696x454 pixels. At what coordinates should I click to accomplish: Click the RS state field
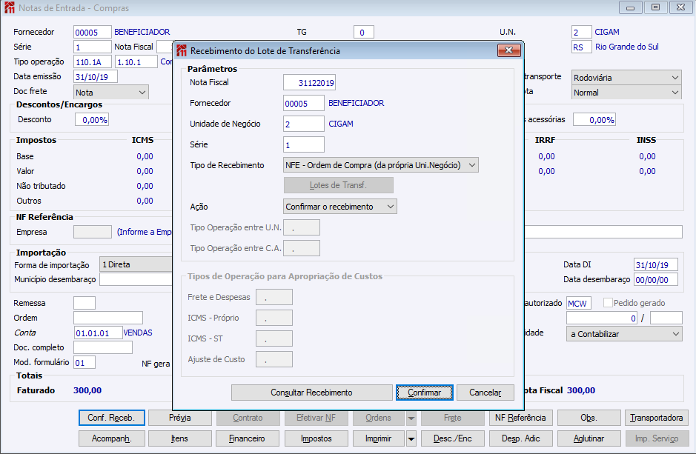pyautogui.click(x=581, y=47)
